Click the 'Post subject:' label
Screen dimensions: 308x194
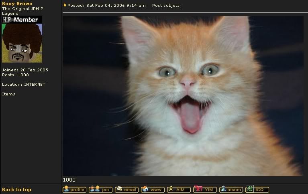tap(166, 6)
